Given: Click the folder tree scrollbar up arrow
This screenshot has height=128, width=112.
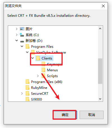Looking at the screenshot, I should [100, 29].
